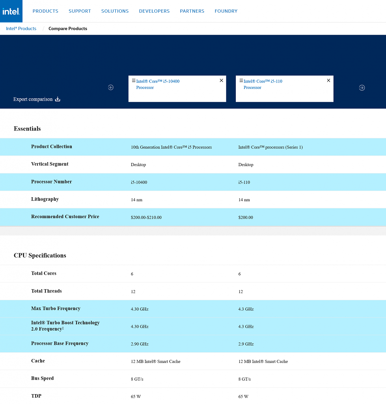The width and height of the screenshot is (386, 404).
Task: Click the Total Cores row label
Action: (43, 273)
